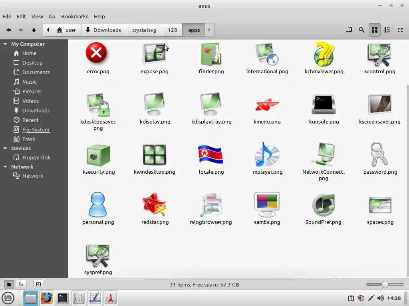Select the rslogbrowser.png file icon
This screenshot has width=409, height=306.
(211, 205)
